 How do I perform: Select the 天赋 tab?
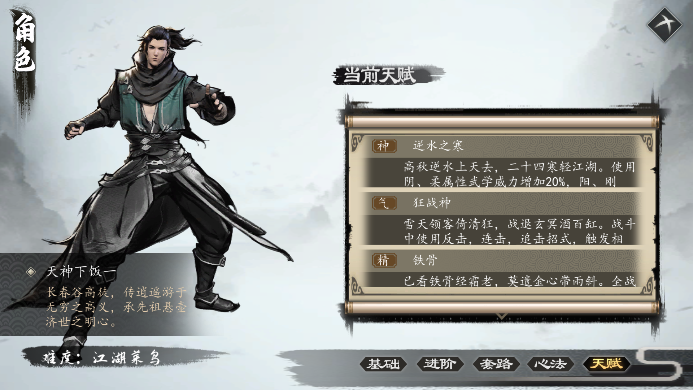pyautogui.click(x=607, y=364)
